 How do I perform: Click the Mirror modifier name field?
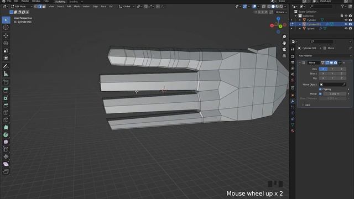[x=314, y=62]
